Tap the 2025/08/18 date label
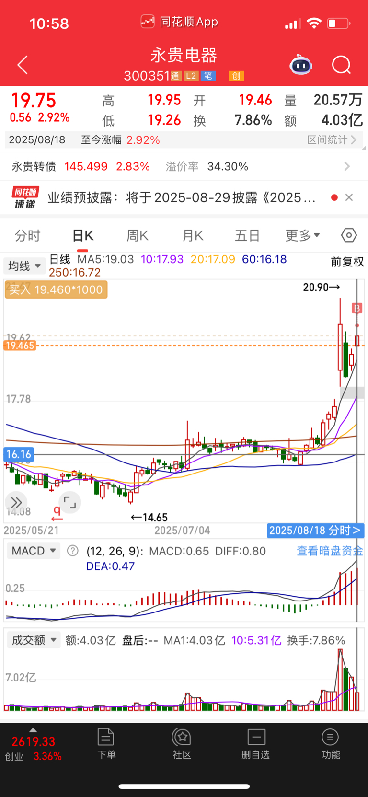 point(37,139)
